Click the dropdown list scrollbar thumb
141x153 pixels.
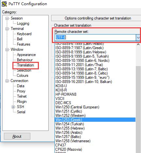click(x=138, y=110)
